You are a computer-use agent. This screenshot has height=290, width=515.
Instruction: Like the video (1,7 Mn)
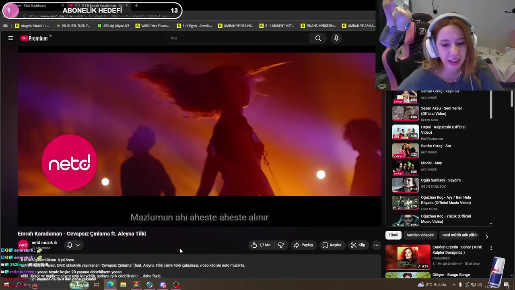point(261,245)
